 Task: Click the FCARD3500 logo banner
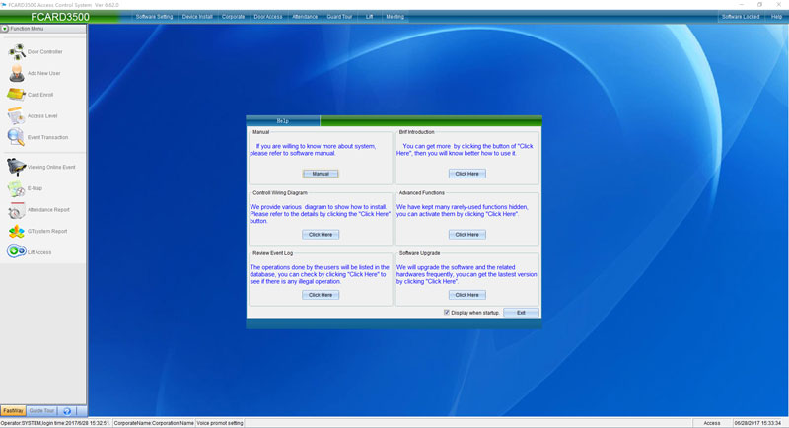coord(60,17)
